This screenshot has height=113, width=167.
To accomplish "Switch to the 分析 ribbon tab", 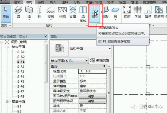I will [x=77, y=2].
